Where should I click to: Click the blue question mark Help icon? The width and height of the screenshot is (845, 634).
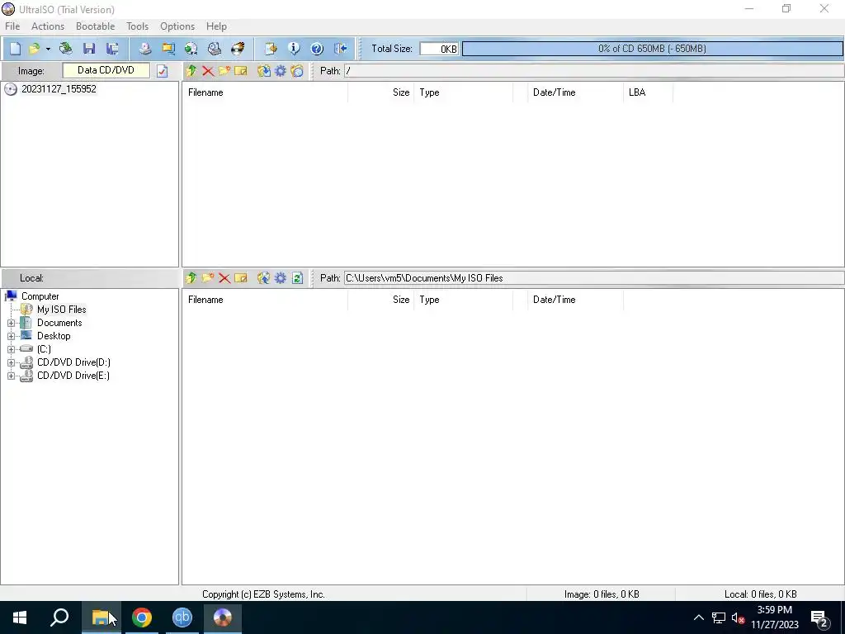(317, 49)
